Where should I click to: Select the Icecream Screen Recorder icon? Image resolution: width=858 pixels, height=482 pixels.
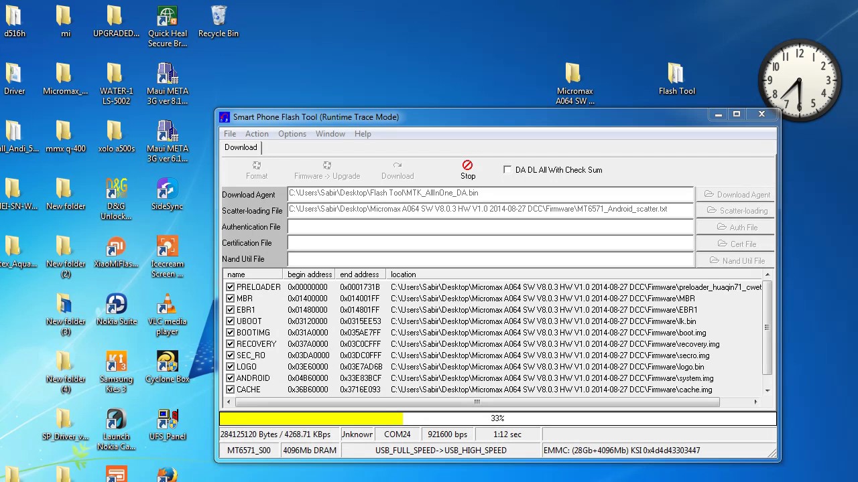(168, 257)
